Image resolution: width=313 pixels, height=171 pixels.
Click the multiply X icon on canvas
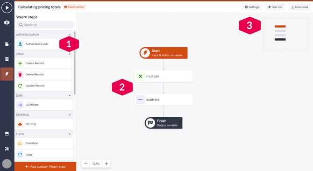(140, 76)
